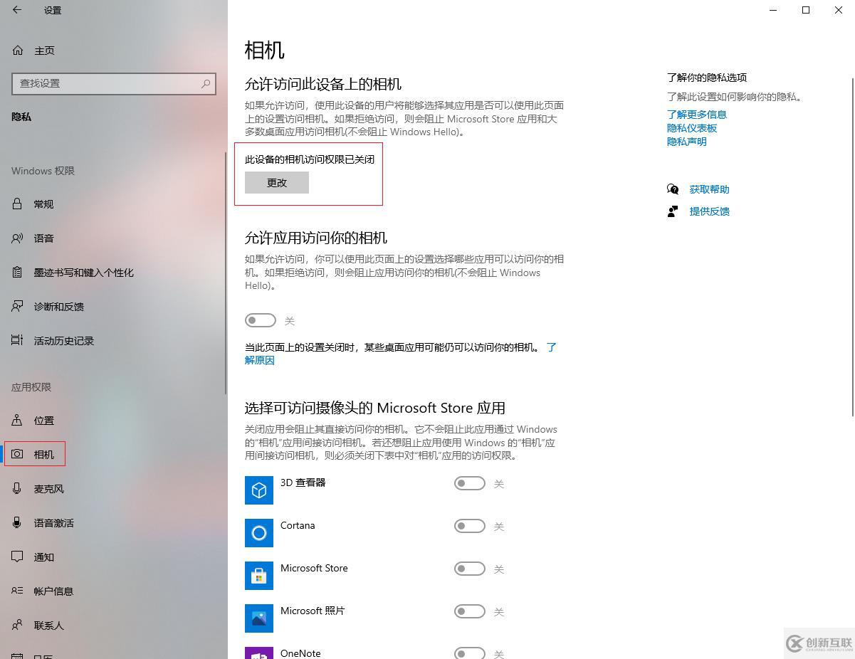Enable camera access for OneNote
Image resolution: width=855 pixels, height=659 pixels.
pyautogui.click(x=470, y=653)
